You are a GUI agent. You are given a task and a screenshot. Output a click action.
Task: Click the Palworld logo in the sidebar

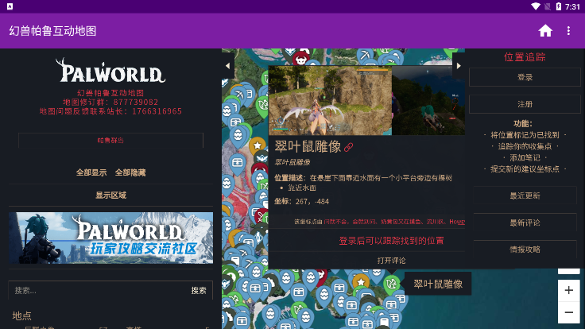pos(110,71)
